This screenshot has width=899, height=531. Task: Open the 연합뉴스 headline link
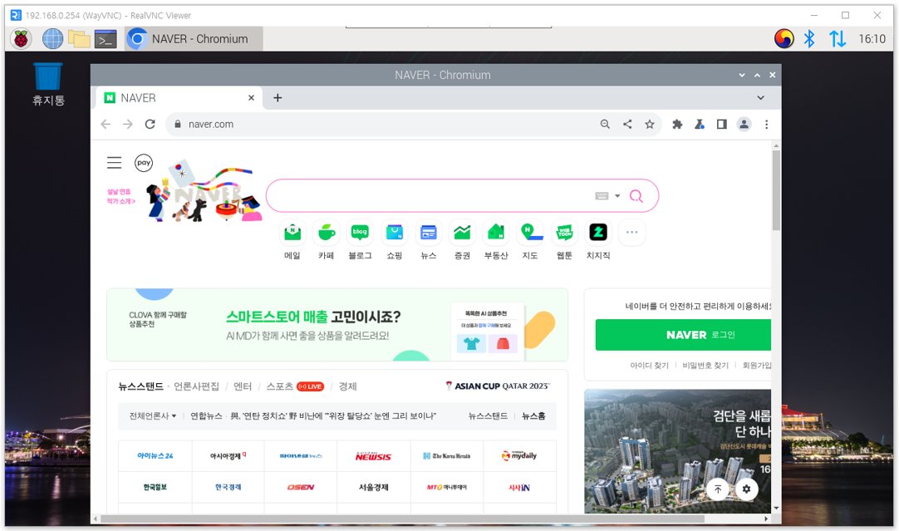[313, 416]
